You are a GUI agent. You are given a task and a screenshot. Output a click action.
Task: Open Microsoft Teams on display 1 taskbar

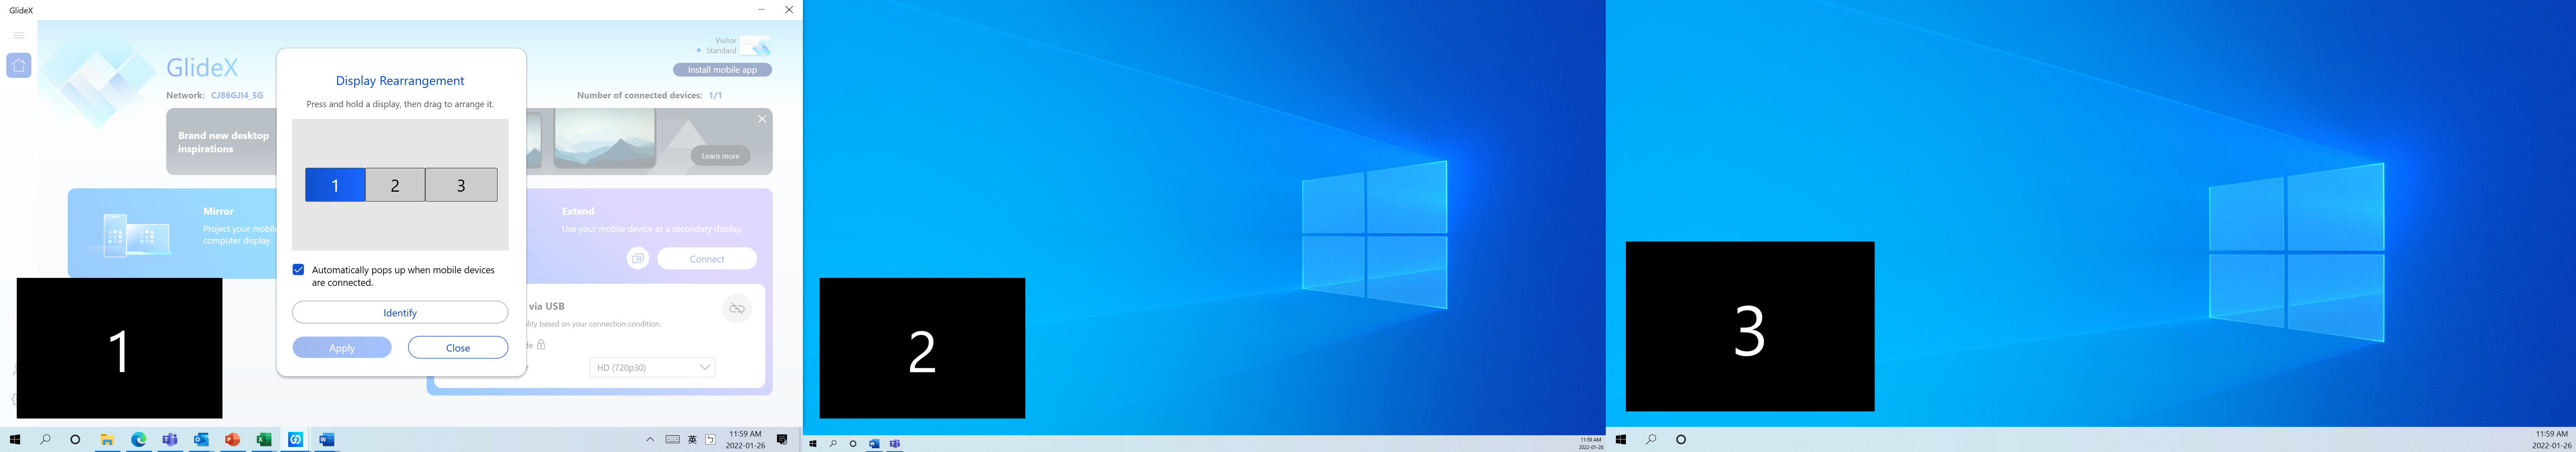click(x=170, y=440)
